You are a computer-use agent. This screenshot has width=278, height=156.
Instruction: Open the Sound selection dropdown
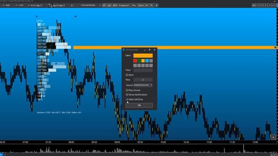pyautogui.click(x=143, y=85)
